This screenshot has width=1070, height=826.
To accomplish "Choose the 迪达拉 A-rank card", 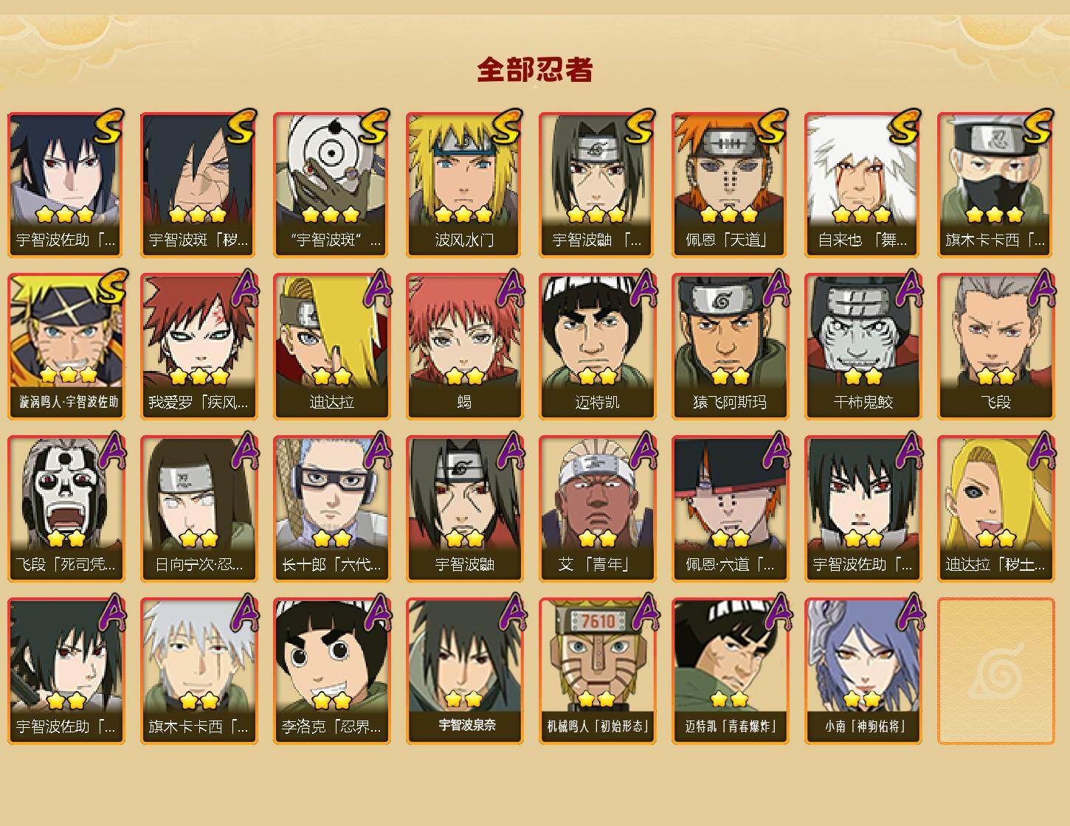I will pos(332,347).
